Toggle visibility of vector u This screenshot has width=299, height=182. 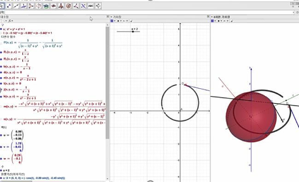1,135
